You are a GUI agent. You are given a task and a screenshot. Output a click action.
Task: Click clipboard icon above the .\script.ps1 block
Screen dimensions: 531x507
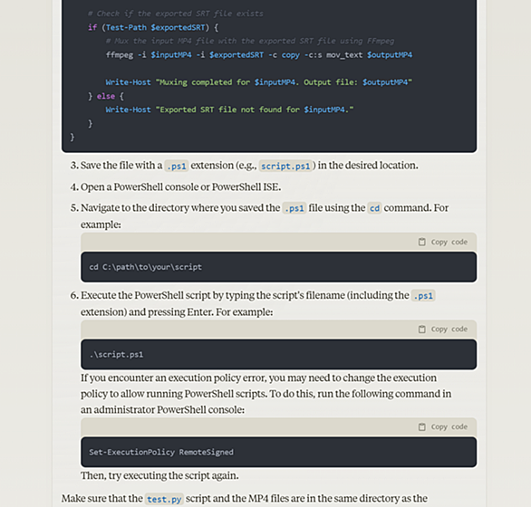coord(421,330)
